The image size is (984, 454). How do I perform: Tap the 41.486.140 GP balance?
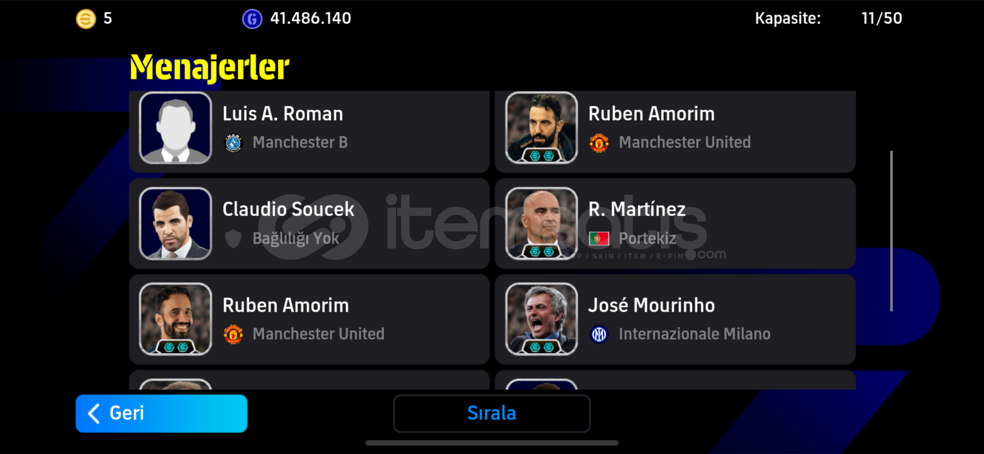click(x=311, y=18)
